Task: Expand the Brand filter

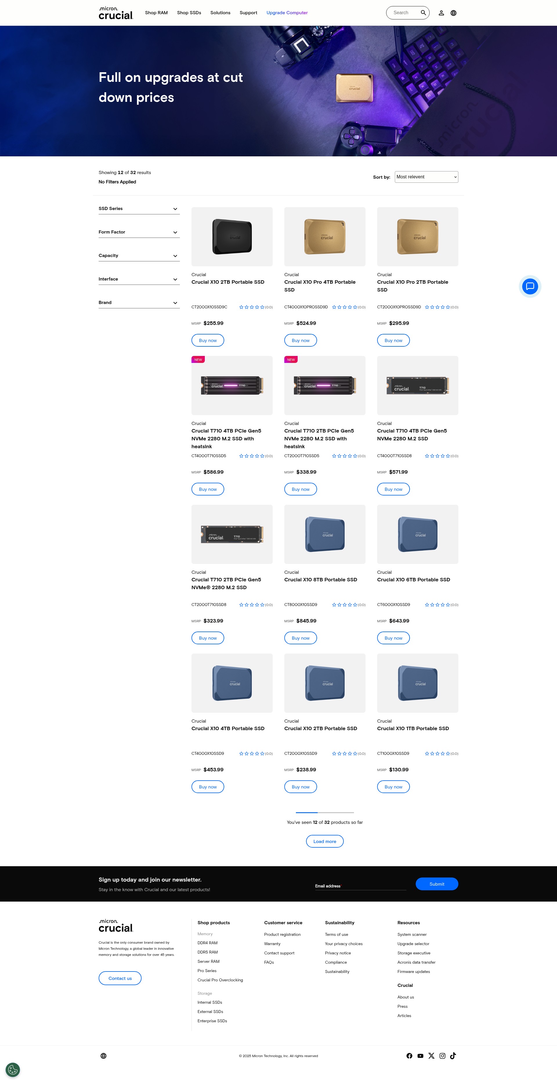Action: 139,303
